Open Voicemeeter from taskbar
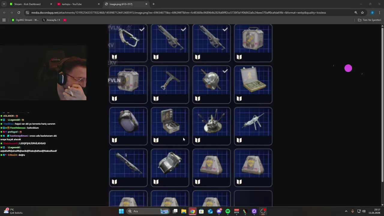Screen dimensions: 384x216 point(236,211)
